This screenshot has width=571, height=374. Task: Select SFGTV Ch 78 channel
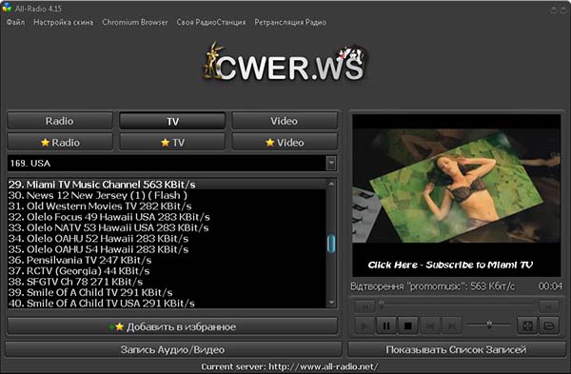pos(167,282)
